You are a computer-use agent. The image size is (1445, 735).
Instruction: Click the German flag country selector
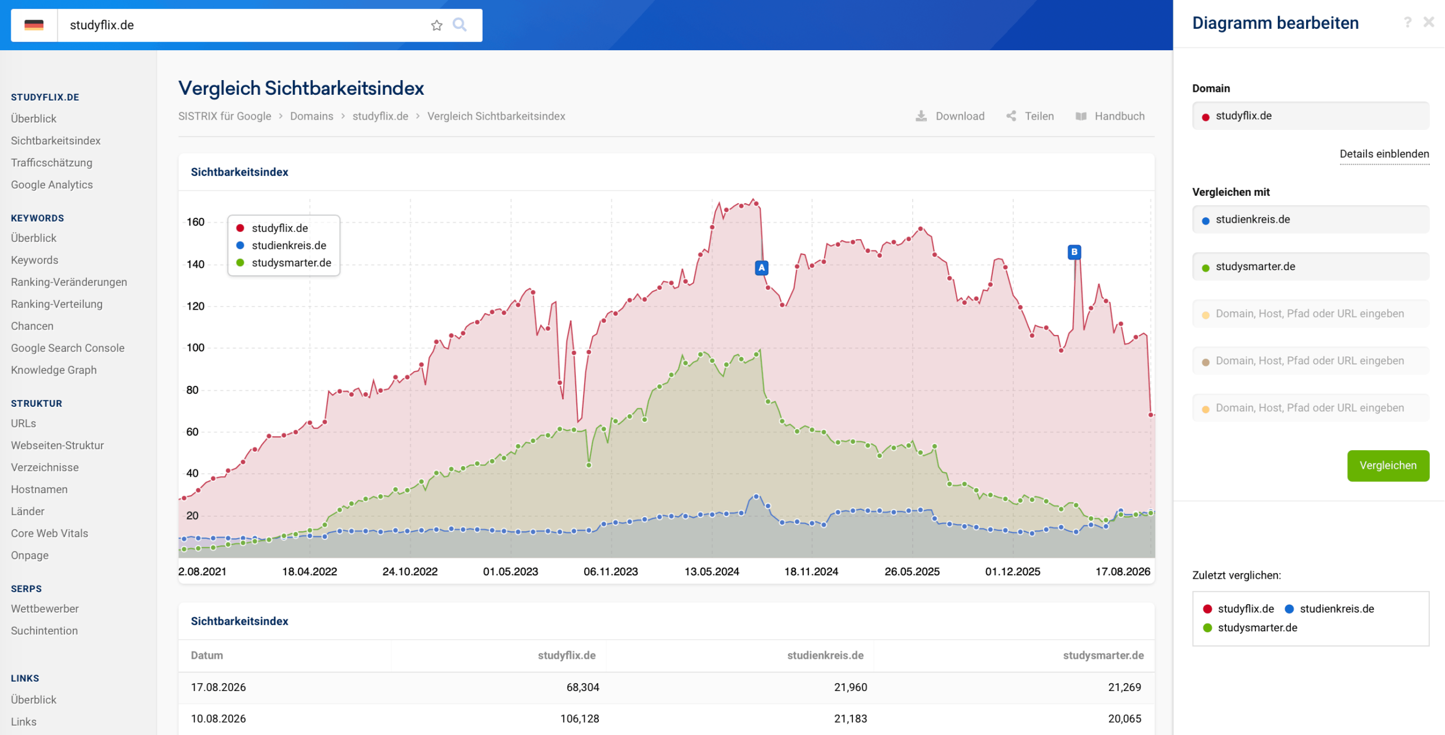click(34, 25)
